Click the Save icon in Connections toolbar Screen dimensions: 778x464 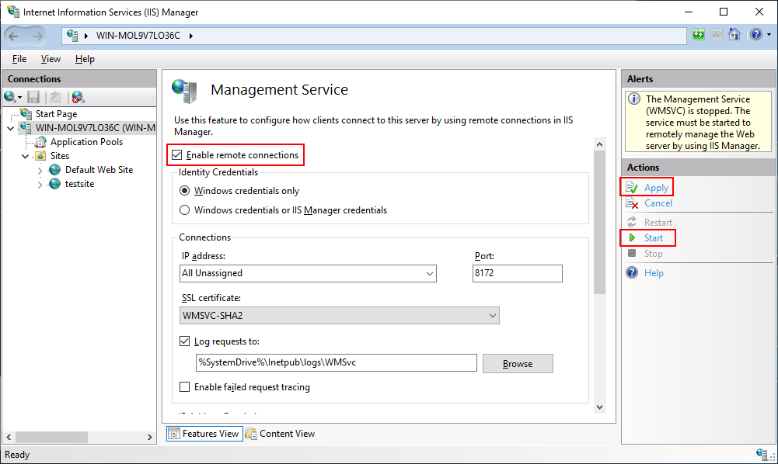pyautogui.click(x=33, y=97)
